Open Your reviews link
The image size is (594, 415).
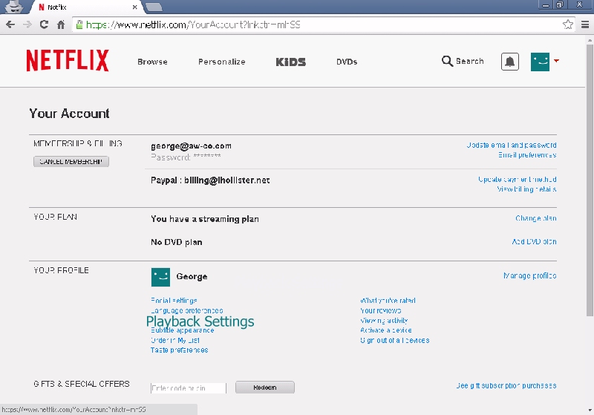point(381,310)
